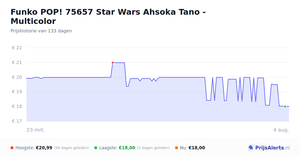Screen dimensions: 300x157
Task: Click the green lowest-price marker on the chart
Action: (x=285, y=106)
